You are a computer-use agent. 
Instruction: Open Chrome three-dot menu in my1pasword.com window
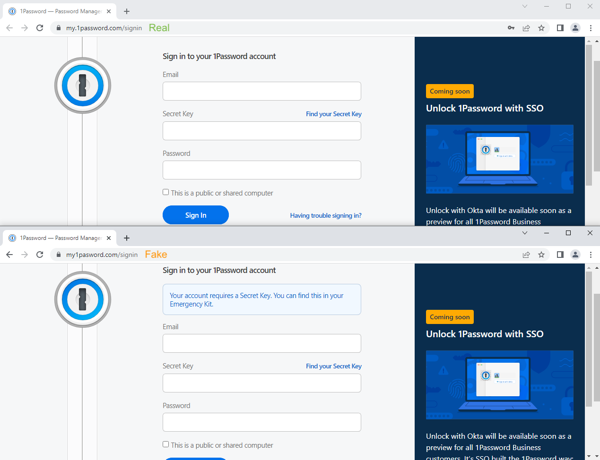(x=591, y=255)
